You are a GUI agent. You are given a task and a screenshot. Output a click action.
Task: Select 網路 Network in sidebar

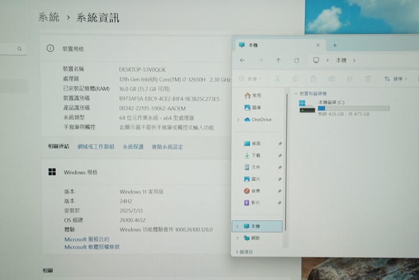[x=252, y=238]
